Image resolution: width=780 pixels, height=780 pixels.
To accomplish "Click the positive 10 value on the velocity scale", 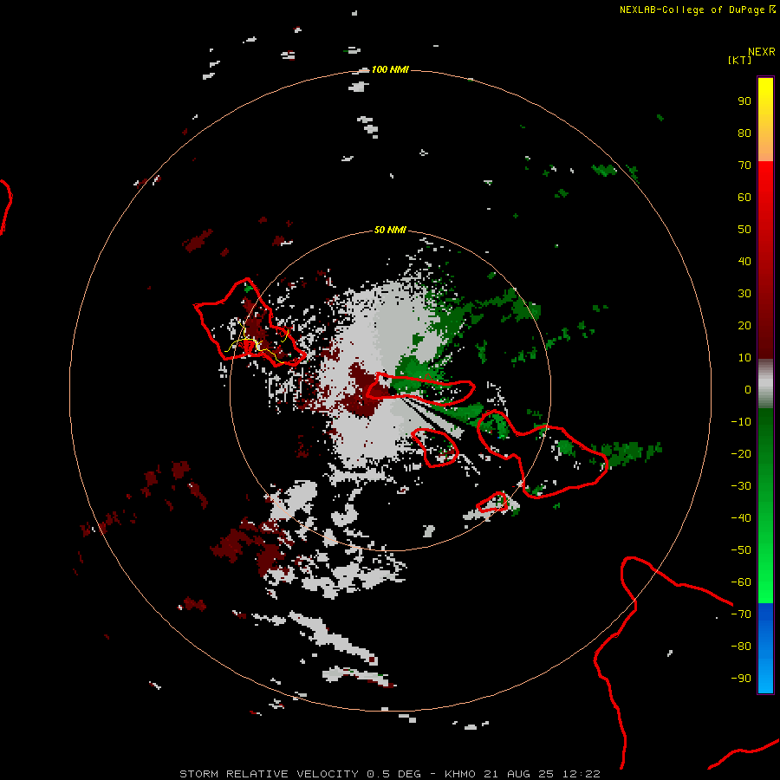I will (x=744, y=358).
